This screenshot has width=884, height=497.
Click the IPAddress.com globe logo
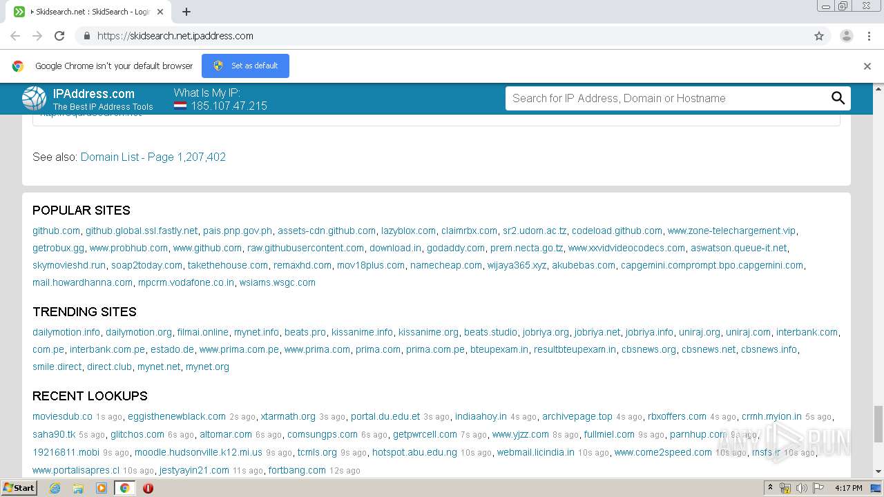(x=34, y=99)
